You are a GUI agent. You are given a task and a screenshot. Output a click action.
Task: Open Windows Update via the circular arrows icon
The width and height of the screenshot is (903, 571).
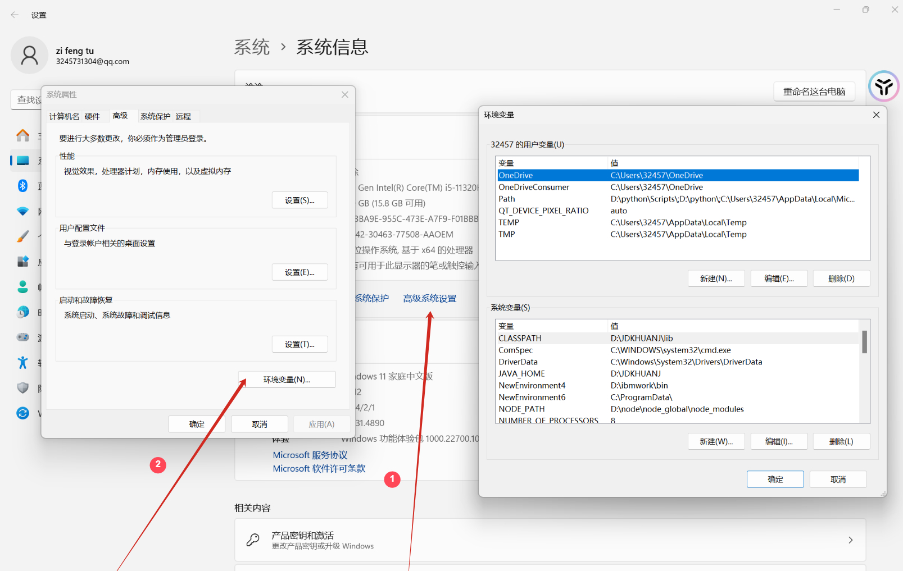[x=22, y=413]
